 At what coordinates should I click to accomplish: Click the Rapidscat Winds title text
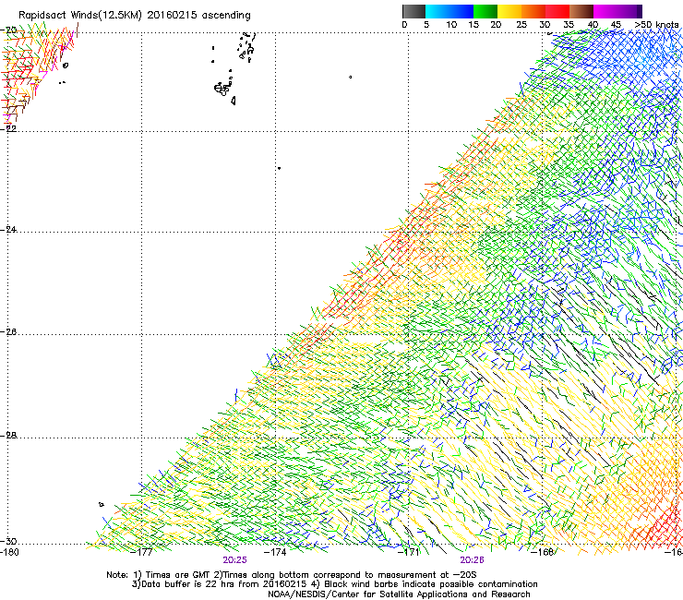click(134, 16)
